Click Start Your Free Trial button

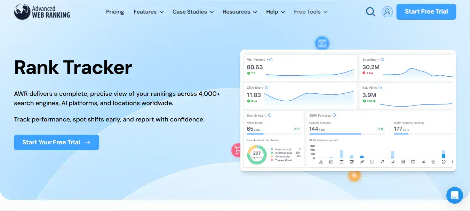[56, 142]
